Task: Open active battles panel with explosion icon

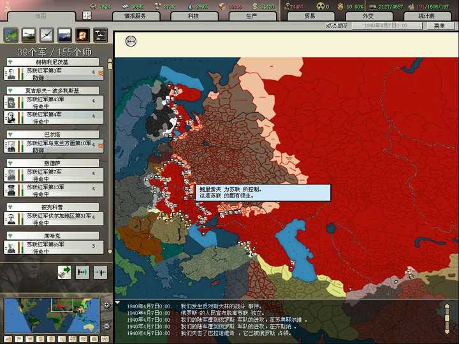Action: tap(82, 35)
